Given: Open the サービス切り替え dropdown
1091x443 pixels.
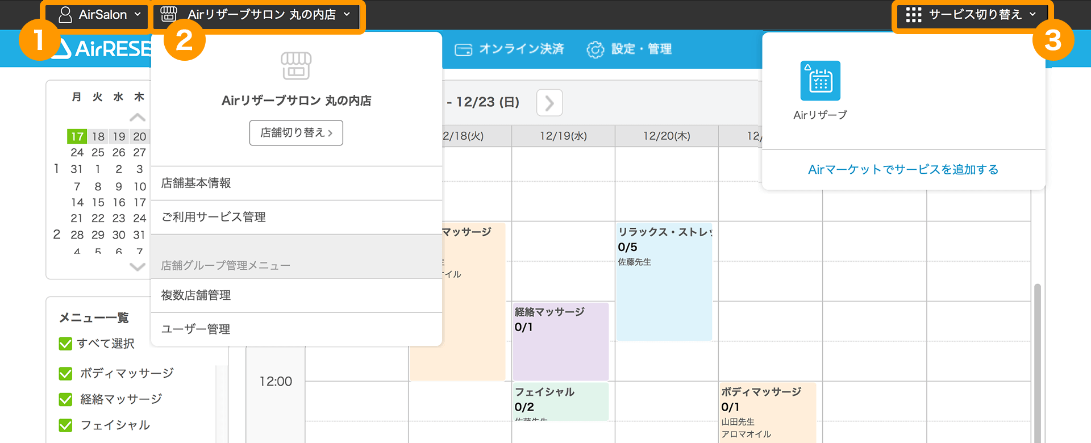Looking at the screenshot, I should pyautogui.click(x=971, y=15).
